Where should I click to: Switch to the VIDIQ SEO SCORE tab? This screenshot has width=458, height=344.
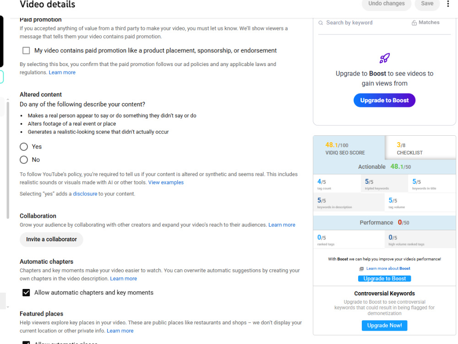coord(349,148)
